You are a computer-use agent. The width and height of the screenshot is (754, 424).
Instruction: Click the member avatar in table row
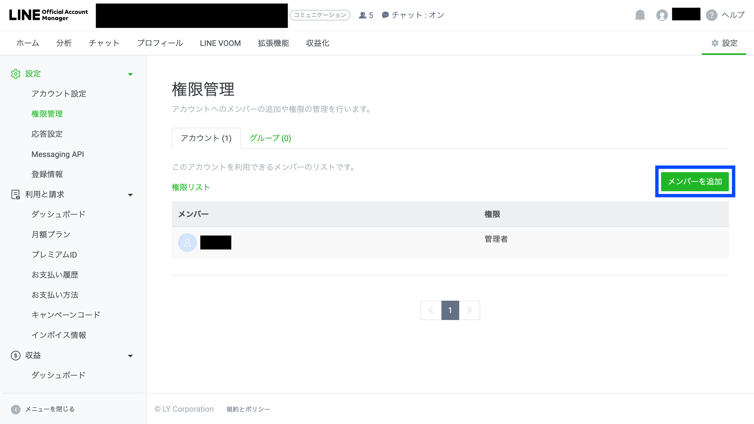coord(187,242)
